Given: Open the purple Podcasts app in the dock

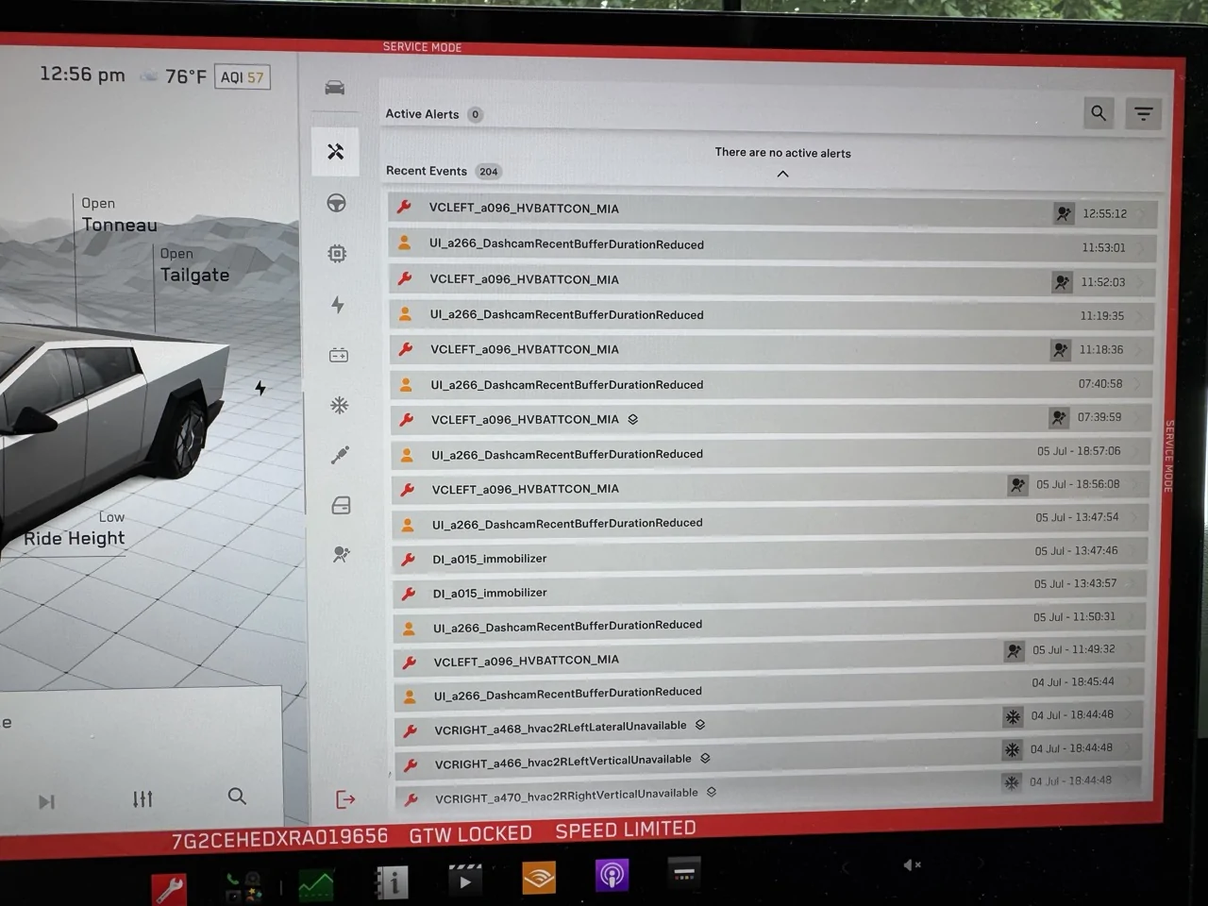Looking at the screenshot, I should point(612,876).
